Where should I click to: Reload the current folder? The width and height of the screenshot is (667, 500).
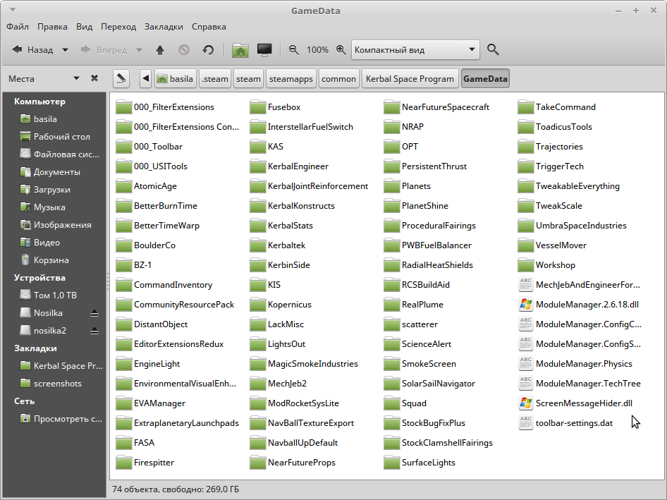point(208,50)
